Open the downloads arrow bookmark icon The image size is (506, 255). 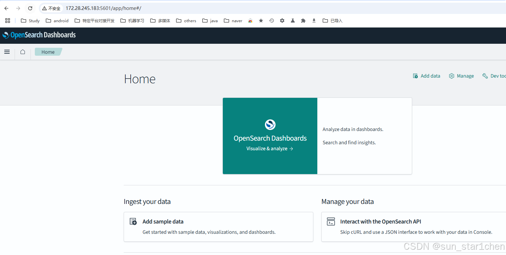(x=314, y=21)
